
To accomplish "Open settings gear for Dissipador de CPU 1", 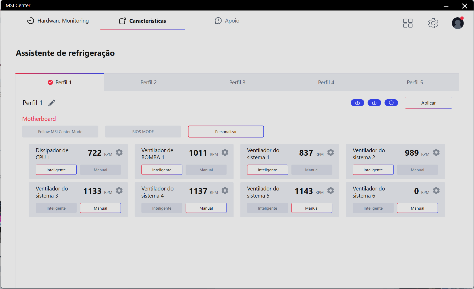I will 119,152.
